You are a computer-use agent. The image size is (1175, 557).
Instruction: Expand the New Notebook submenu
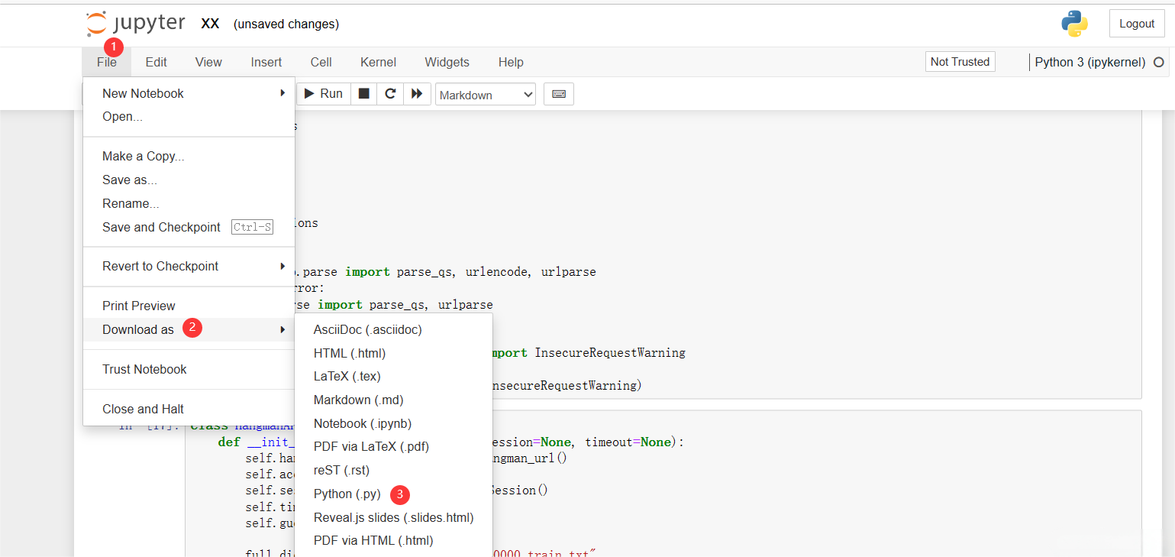(189, 93)
